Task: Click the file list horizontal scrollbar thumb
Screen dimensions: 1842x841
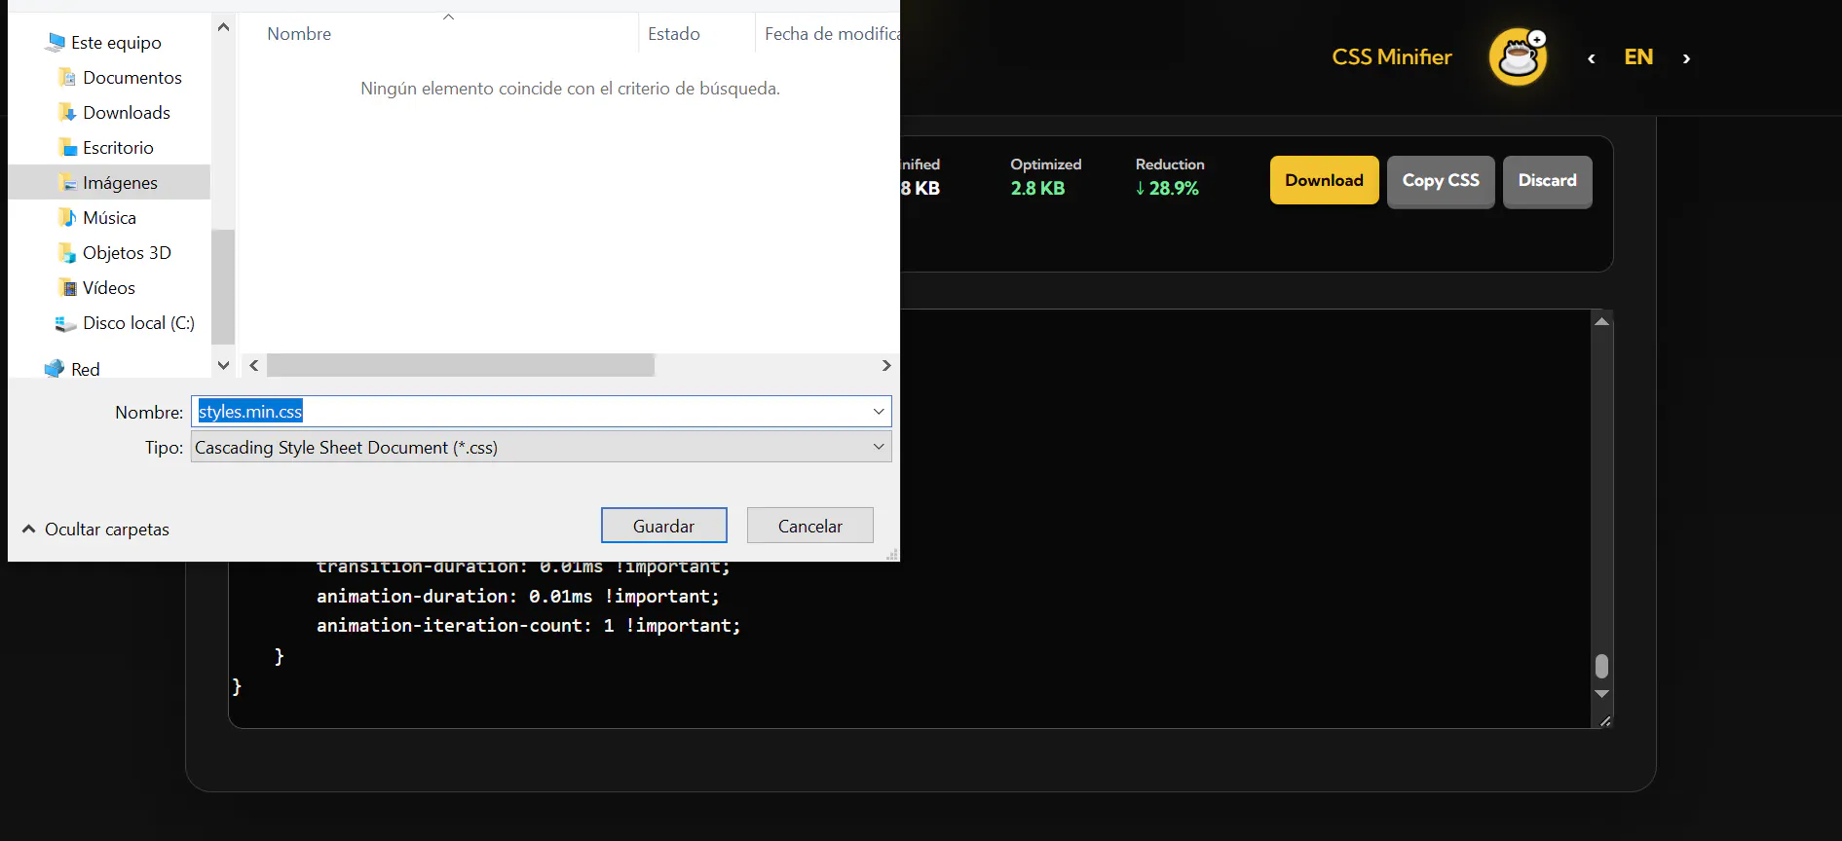Action: tap(461, 365)
